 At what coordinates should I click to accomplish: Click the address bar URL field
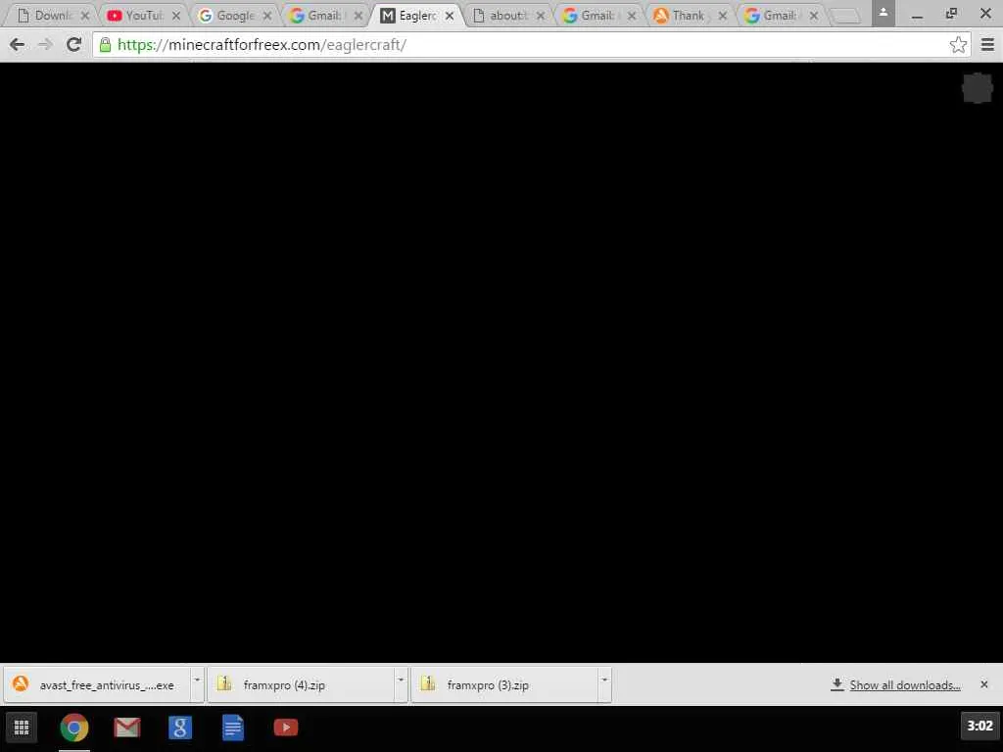coord(531,45)
